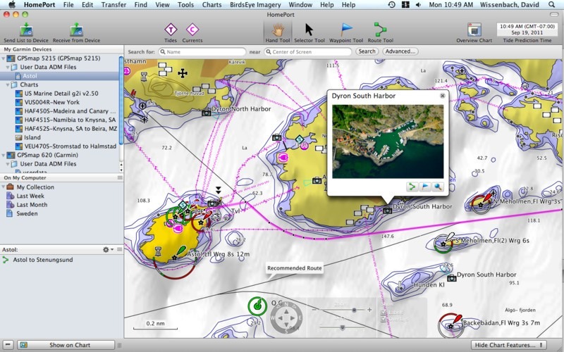Click the device list vertical scrollbar
The image size is (564, 352).
click(121, 101)
